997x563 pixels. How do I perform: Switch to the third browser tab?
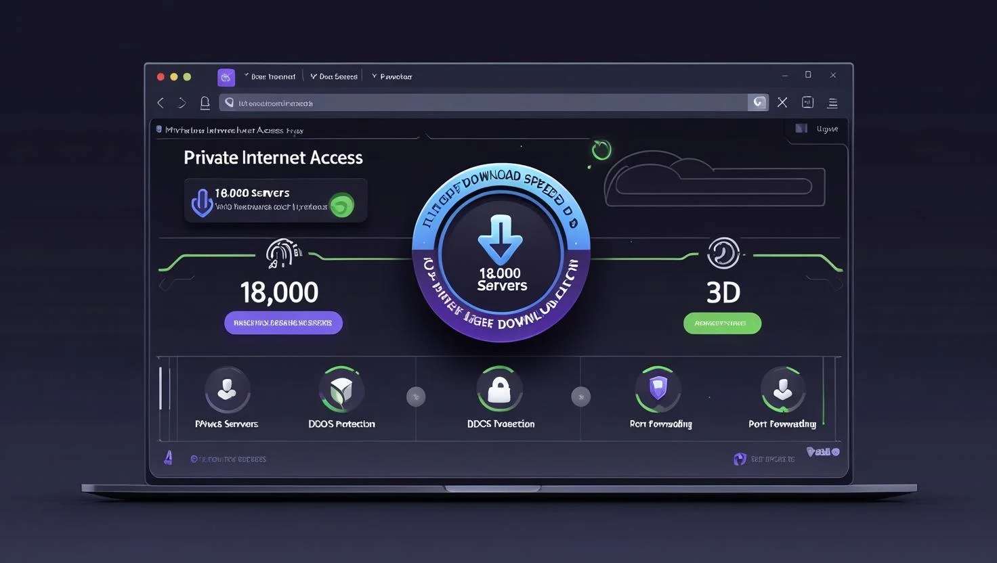(391, 76)
